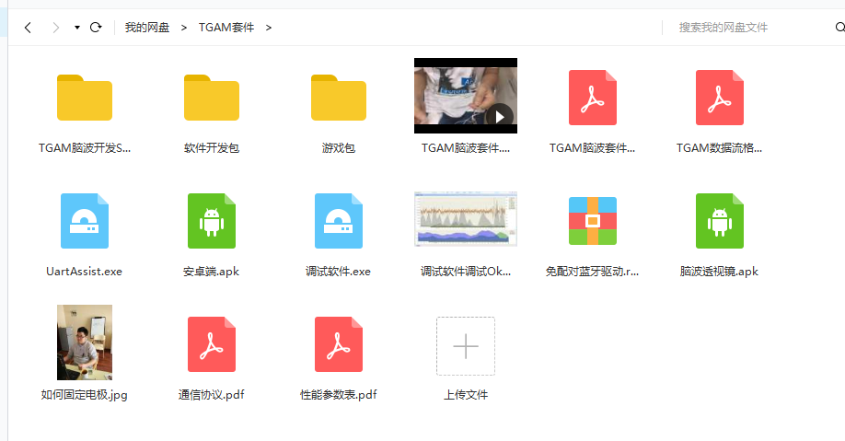The width and height of the screenshot is (845, 441).
Task: Click the file name label 性能参数表.pdf
Action: 339,395
